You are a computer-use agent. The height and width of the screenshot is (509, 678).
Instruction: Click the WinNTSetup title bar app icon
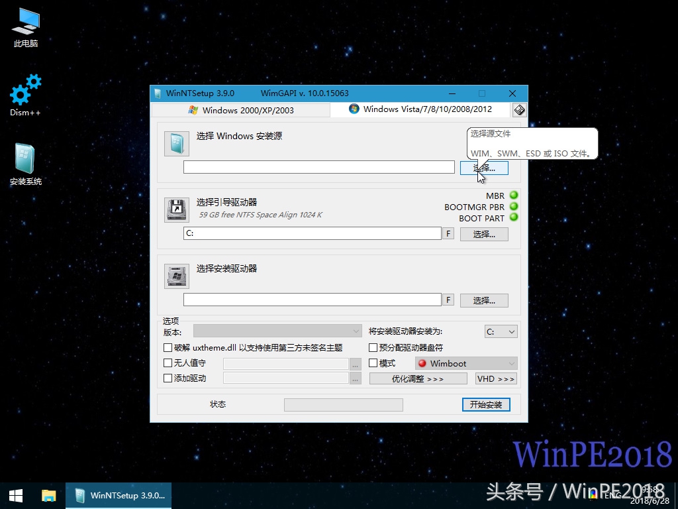(x=158, y=93)
